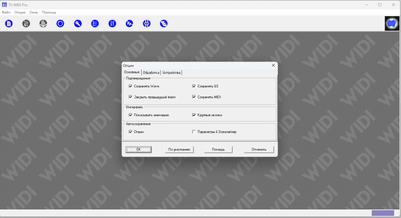Select the Основные tab

tap(132, 72)
